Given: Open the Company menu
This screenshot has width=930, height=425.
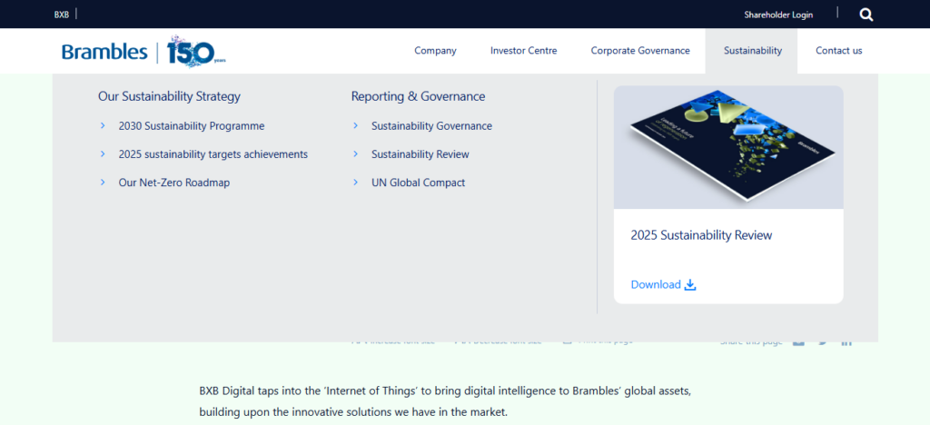Looking at the screenshot, I should pyautogui.click(x=435, y=51).
